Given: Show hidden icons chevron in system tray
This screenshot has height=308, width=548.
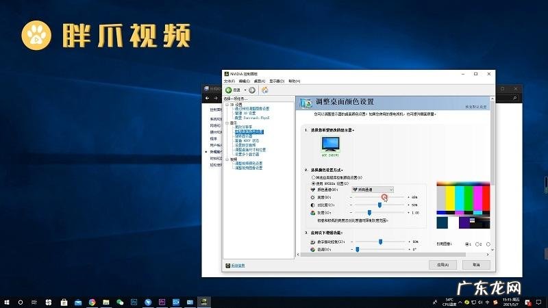Looking at the screenshot, I should click(x=460, y=302).
